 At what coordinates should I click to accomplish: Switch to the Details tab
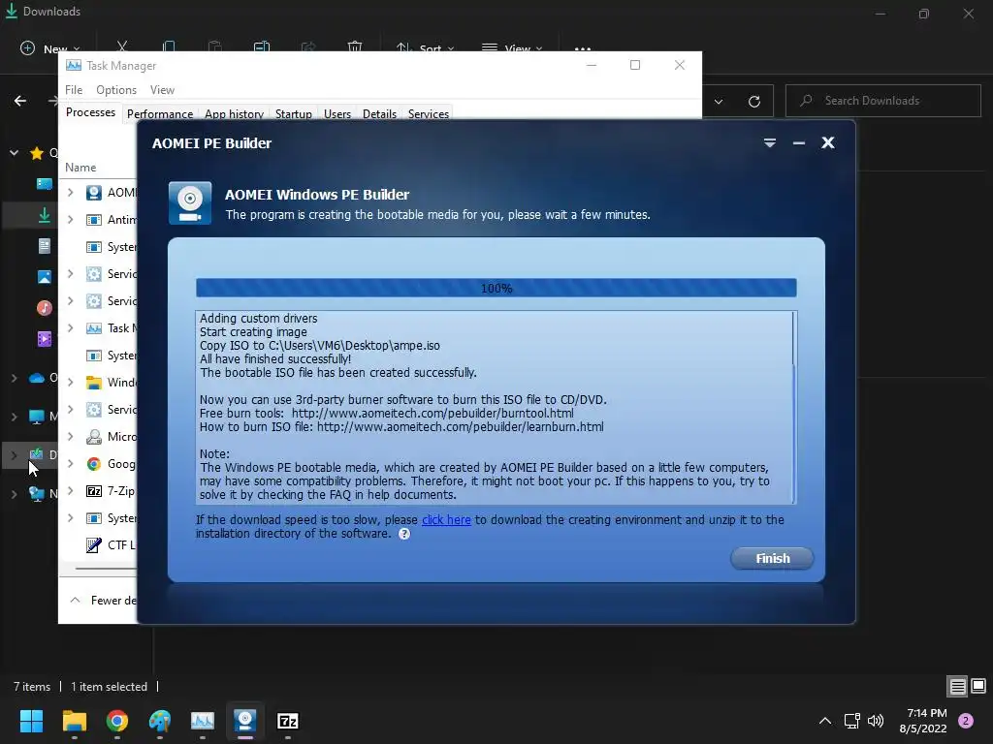(379, 114)
